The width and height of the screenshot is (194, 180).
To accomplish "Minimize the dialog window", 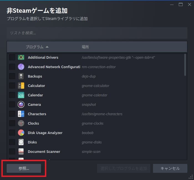I will point(172,5).
